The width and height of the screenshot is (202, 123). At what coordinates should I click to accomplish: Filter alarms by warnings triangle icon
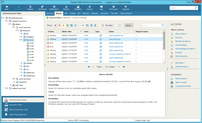click(x=63, y=25)
